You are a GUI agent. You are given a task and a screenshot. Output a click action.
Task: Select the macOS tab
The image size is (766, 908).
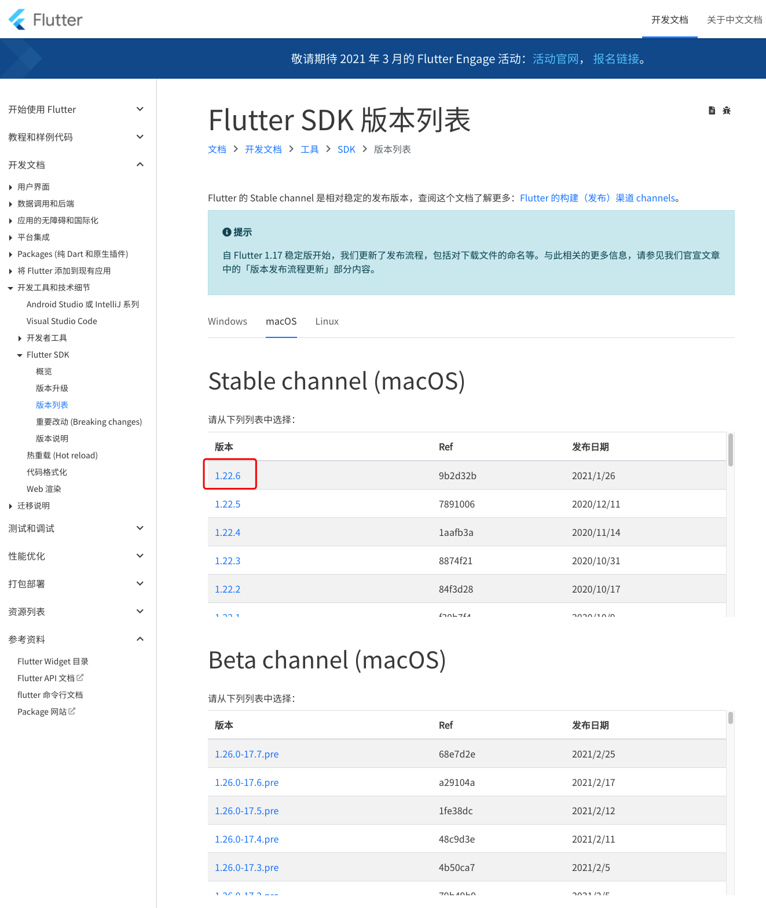click(281, 321)
